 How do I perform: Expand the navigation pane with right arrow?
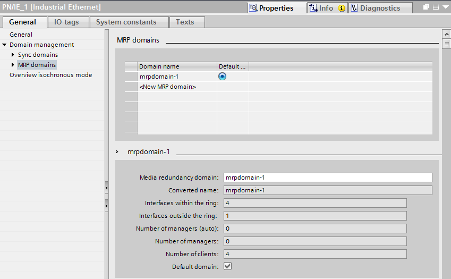[106, 205]
